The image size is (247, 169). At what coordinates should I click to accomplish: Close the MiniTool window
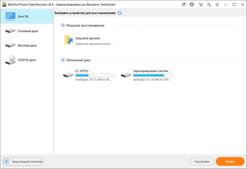(242, 5)
